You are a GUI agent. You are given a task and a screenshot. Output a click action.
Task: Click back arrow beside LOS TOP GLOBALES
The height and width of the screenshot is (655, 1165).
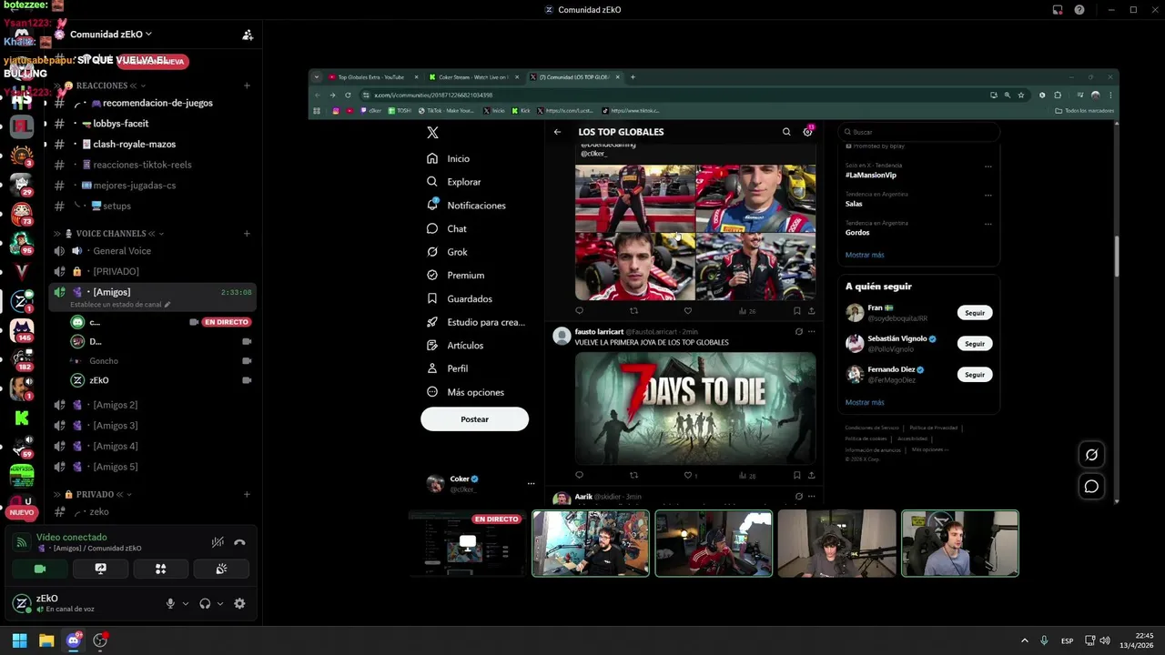point(557,132)
